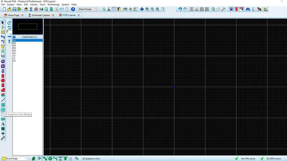
Task: Select the 2D graphics line tool
Action: click(x=3, y=100)
